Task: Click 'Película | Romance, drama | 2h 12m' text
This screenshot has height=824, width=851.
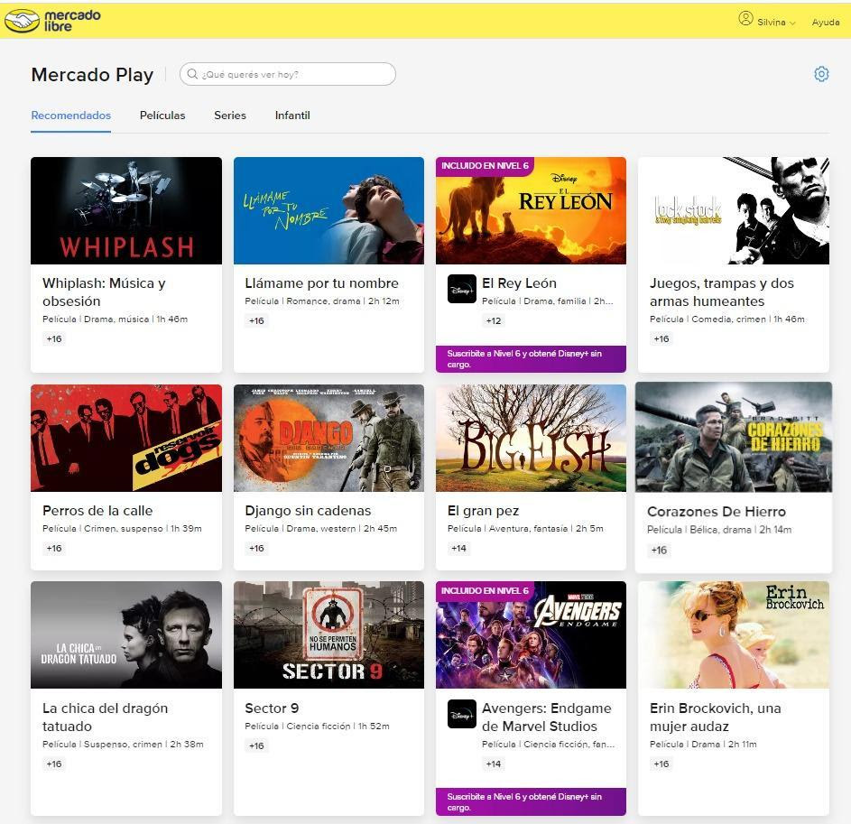Action: [x=322, y=301]
